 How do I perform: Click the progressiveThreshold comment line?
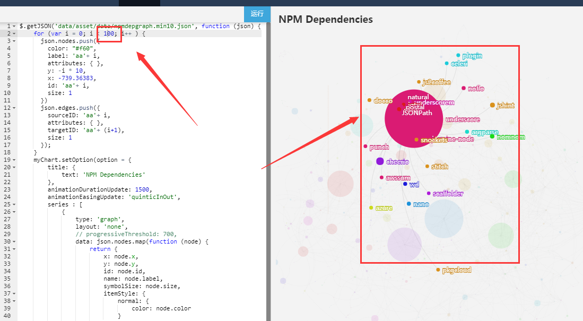126,235
